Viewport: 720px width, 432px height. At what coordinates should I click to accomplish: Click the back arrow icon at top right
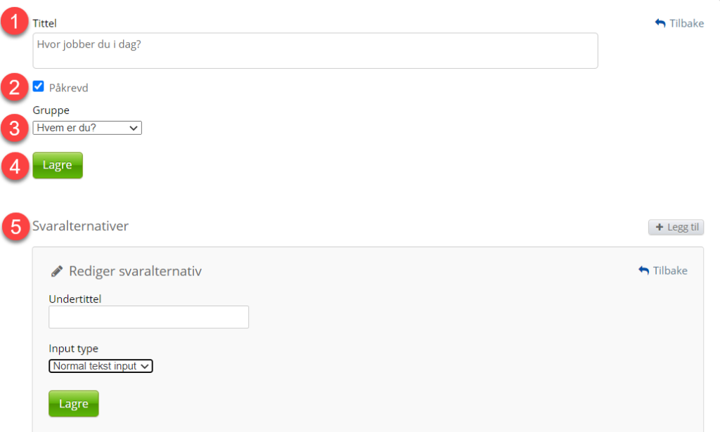660,24
